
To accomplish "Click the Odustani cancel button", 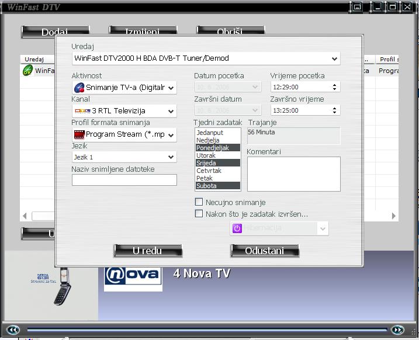I will [x=265, y=251].
